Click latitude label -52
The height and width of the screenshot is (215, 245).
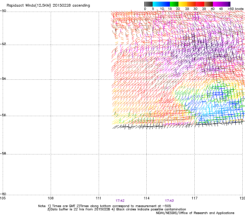pyautogui.click(x=3, y=44)
